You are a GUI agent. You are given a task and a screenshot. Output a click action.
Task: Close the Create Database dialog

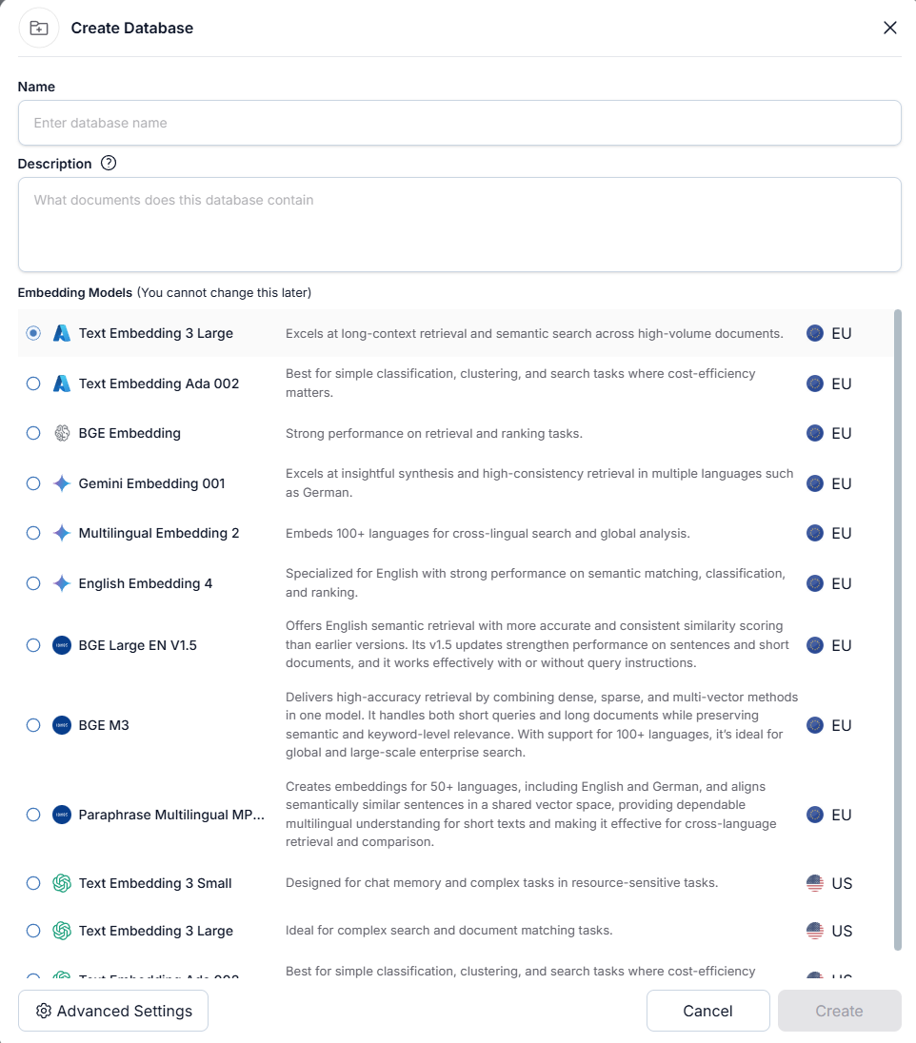(x=890, y=28)
